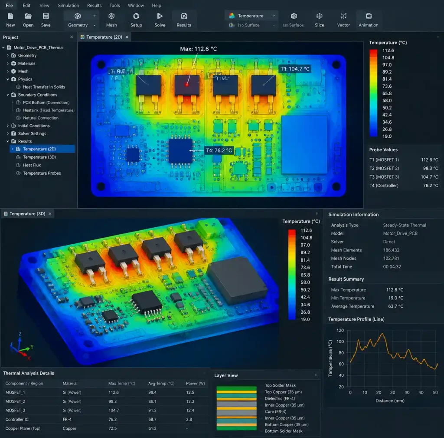The width and height of the screenshot is (444, 438).
Task: Open the Tools menu
Action: (x=114, y=5)
